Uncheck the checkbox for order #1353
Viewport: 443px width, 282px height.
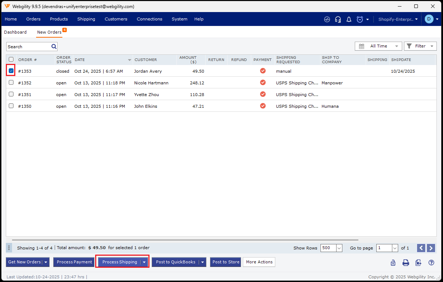coord(11,71)
